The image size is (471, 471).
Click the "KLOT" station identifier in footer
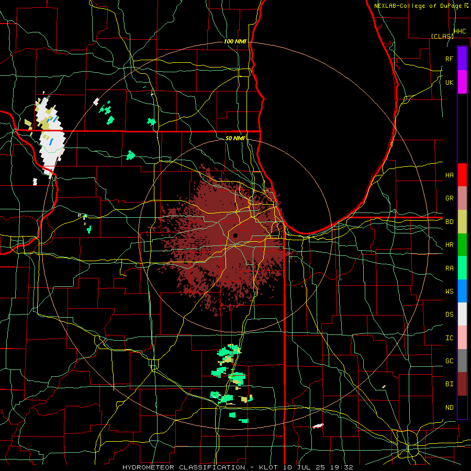pos(269,467)
